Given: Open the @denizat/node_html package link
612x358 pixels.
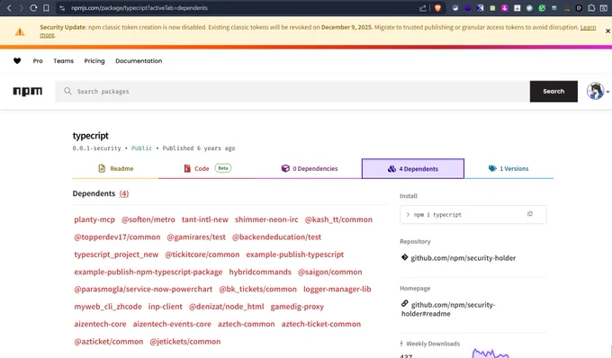Looking at the screenshot, I should [x=227, y=307].
